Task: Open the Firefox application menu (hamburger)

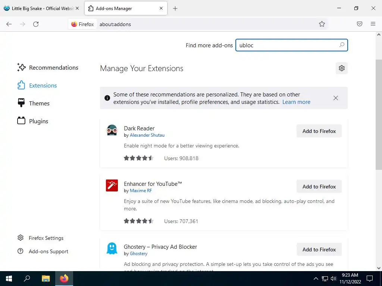Action: click(373, 24)
